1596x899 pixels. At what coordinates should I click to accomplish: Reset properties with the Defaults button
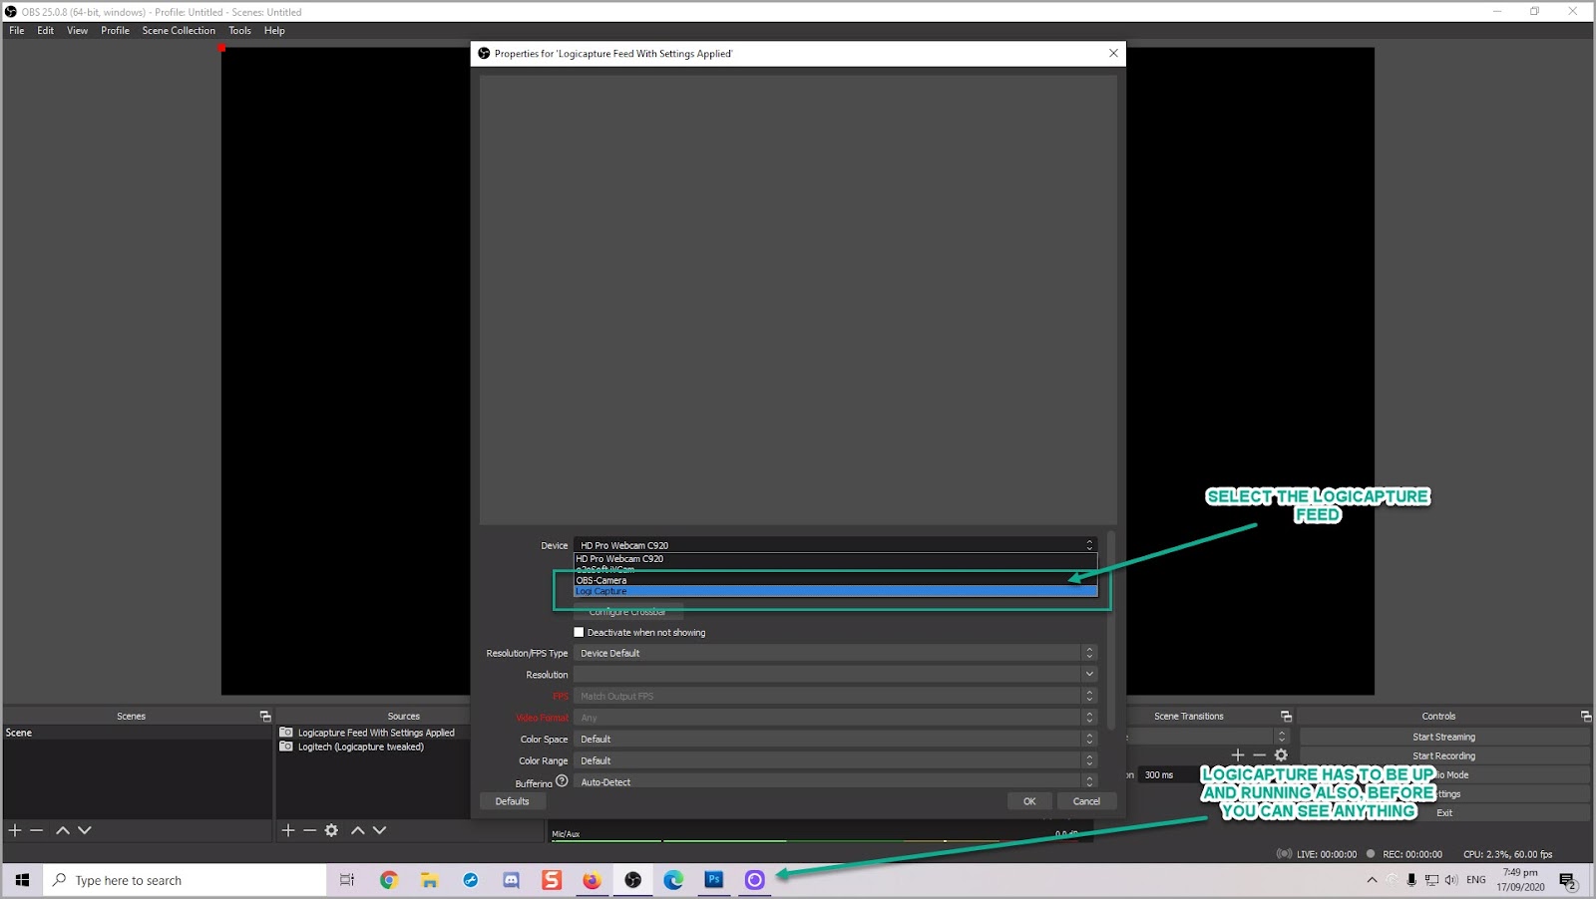click(x=513, y=801)
